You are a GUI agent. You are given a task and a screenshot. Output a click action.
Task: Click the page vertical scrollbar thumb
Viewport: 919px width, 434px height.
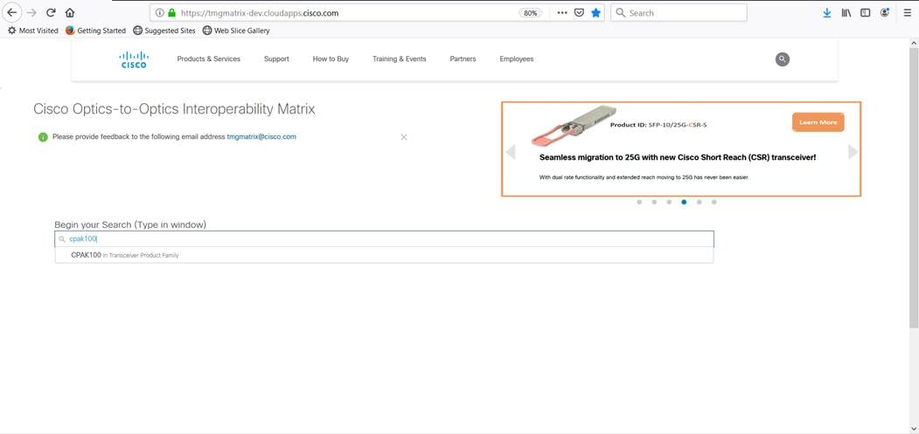pyautogui.click(x=914, y=188)
